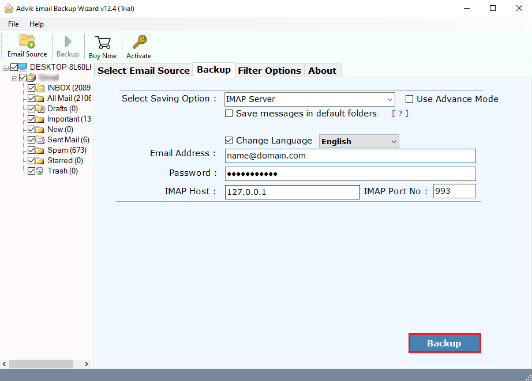This screenshot has width=532, height=381.
Task: Uncheck the Drafts checkbox
Action: coord(32,109)
